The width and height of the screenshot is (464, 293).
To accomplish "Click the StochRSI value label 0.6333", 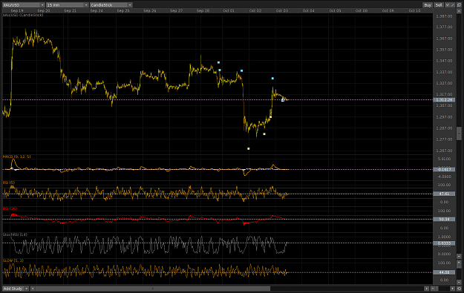I will point(444,243).
